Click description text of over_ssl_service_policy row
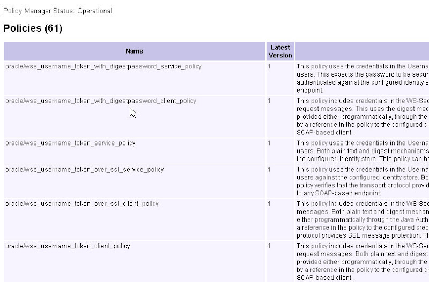 tap(363, 181)
